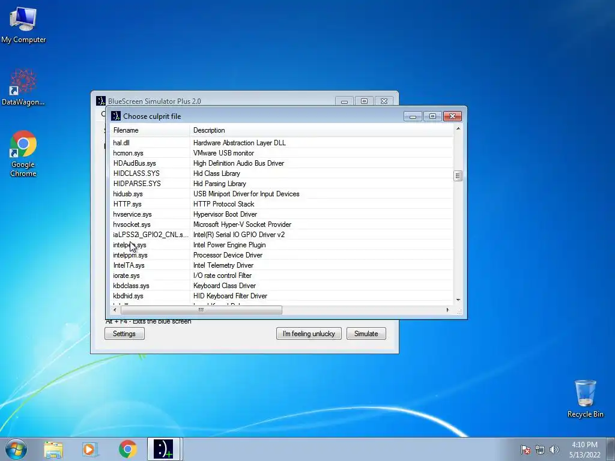Open the Recycle Bin icon
Image resolution: width=615 pixels, height=461 pixels.
coord(585,399)
